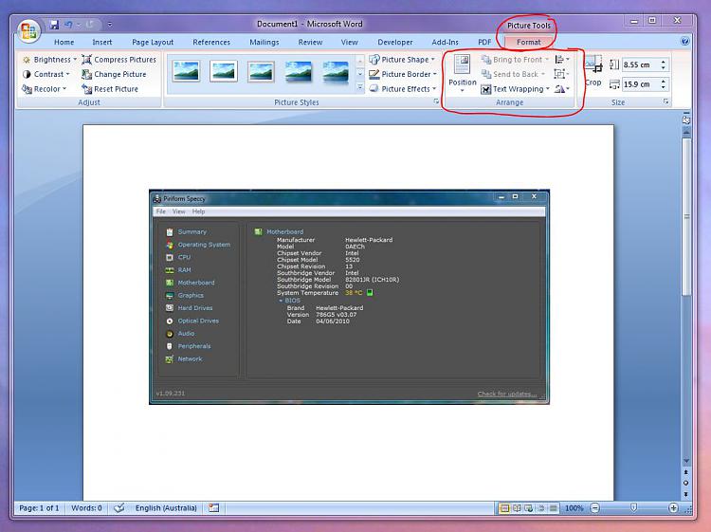711x532 pixels.
Task: Click the Redo icon in Quick Access toolbar
Action: [89, 25]
